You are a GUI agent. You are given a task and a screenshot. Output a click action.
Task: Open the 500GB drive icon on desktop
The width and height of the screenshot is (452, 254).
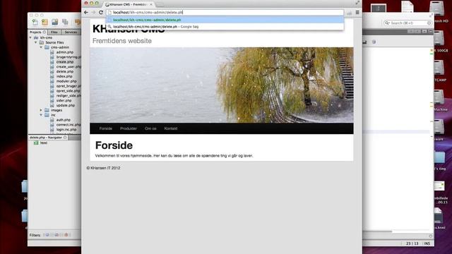[439, 37]
